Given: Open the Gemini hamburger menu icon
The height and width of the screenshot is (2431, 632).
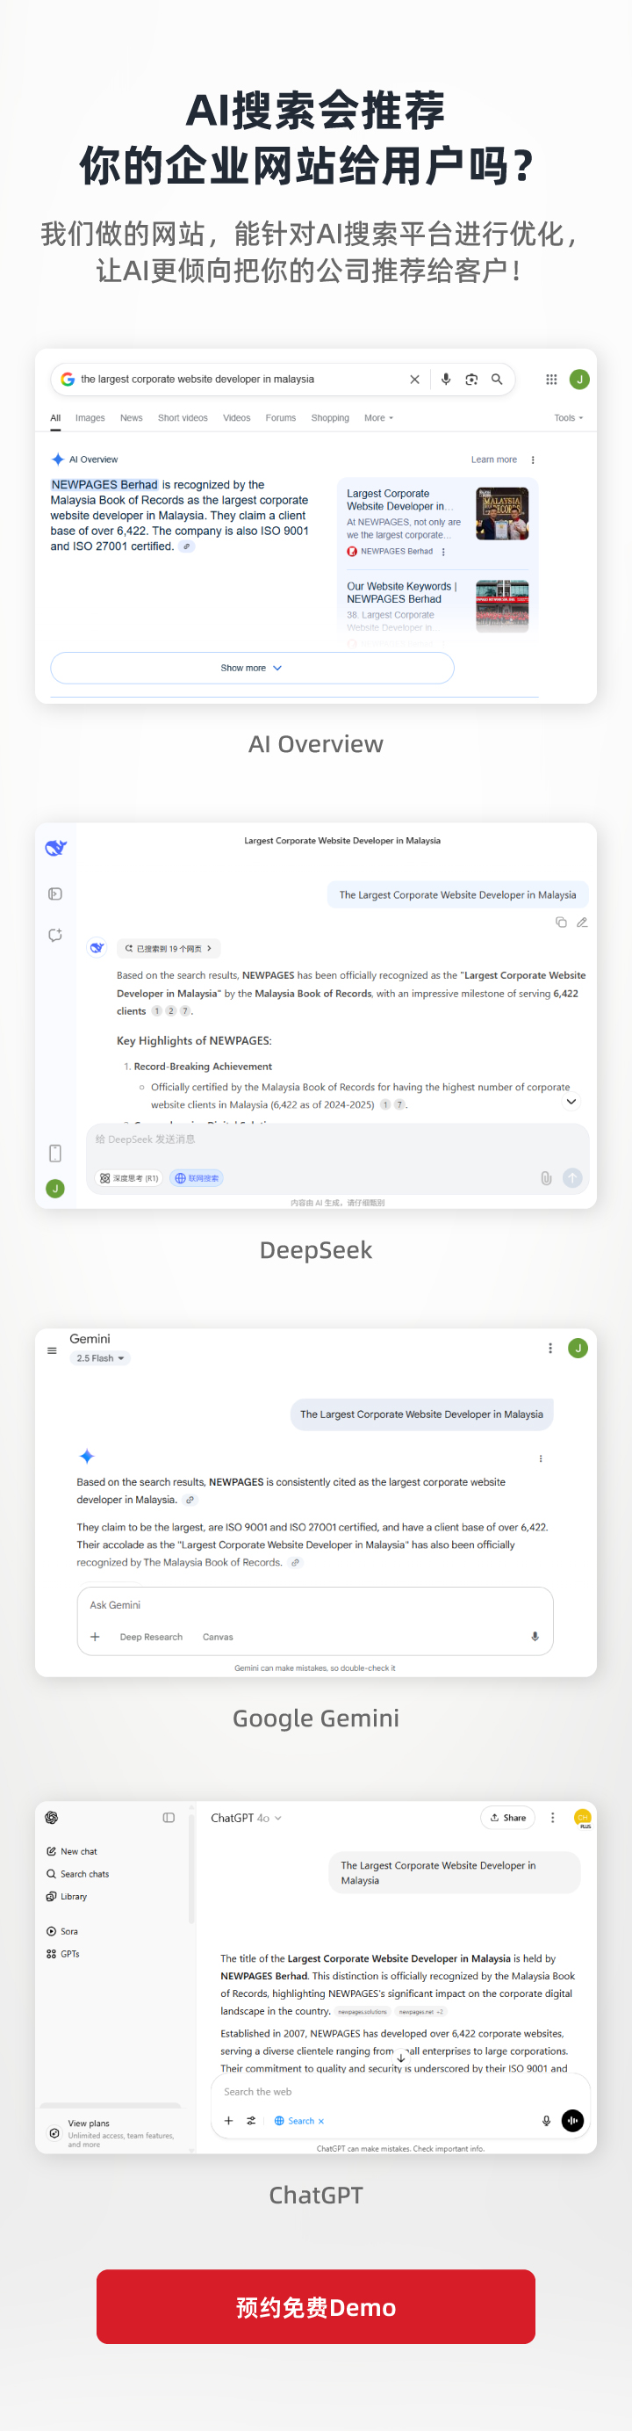Looking at the screenshot, I should (52, 1349).
